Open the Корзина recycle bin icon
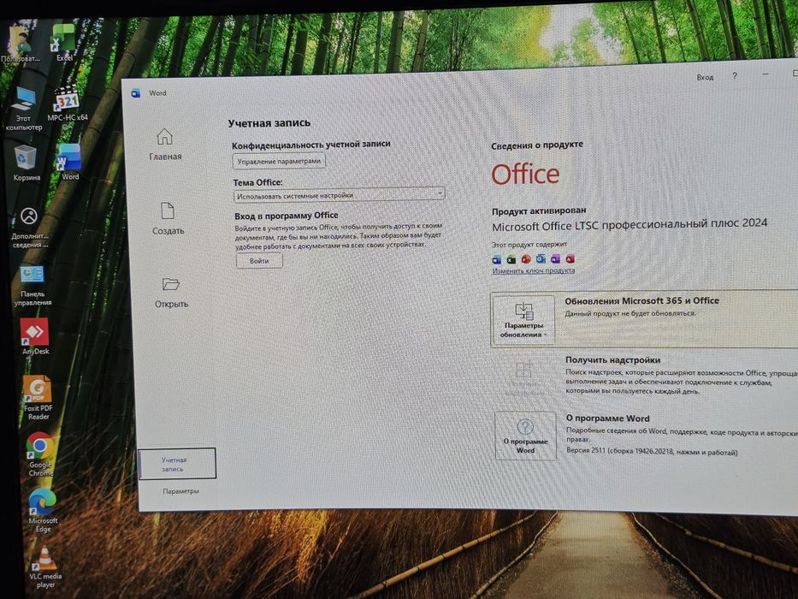Screen dimensions: 798x599 (25, 158)
